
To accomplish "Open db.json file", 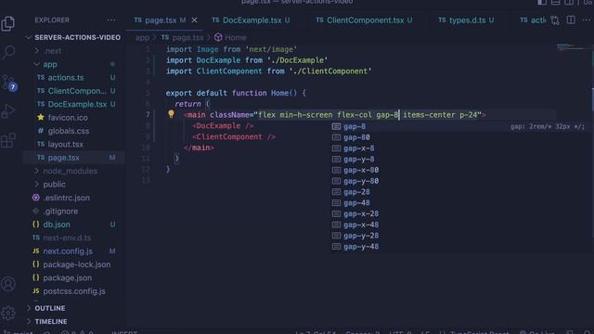I will click(x=74, y=225).
